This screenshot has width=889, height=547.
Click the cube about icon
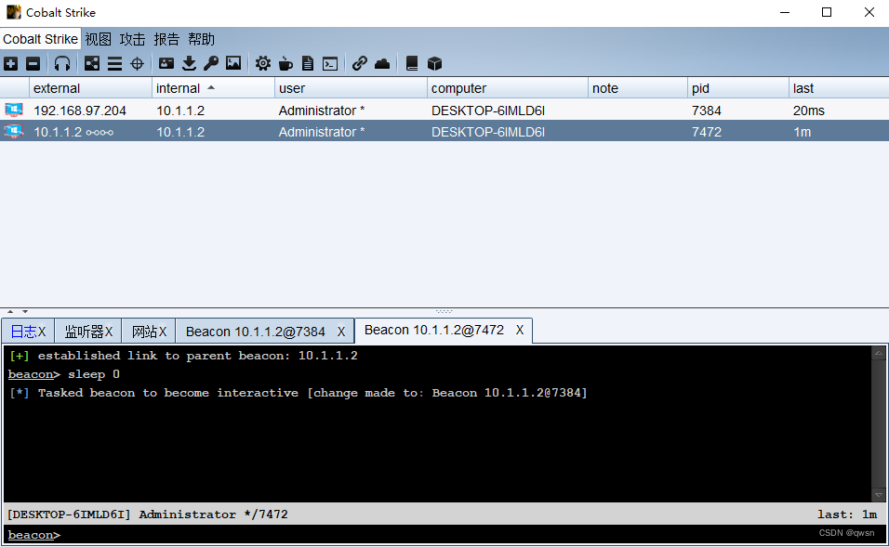pyautogui.click(x=435, y=63)
